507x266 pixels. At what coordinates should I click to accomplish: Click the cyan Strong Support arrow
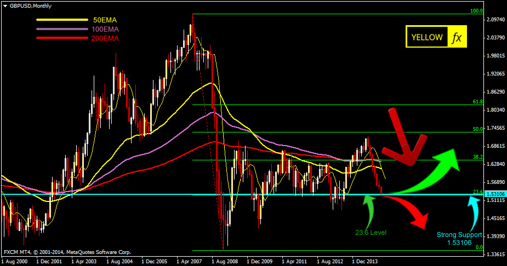[x=470, y=210]
